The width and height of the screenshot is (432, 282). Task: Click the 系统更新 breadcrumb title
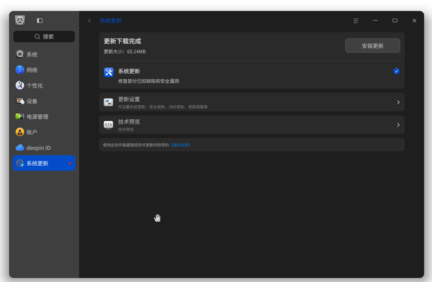[110, 21]
